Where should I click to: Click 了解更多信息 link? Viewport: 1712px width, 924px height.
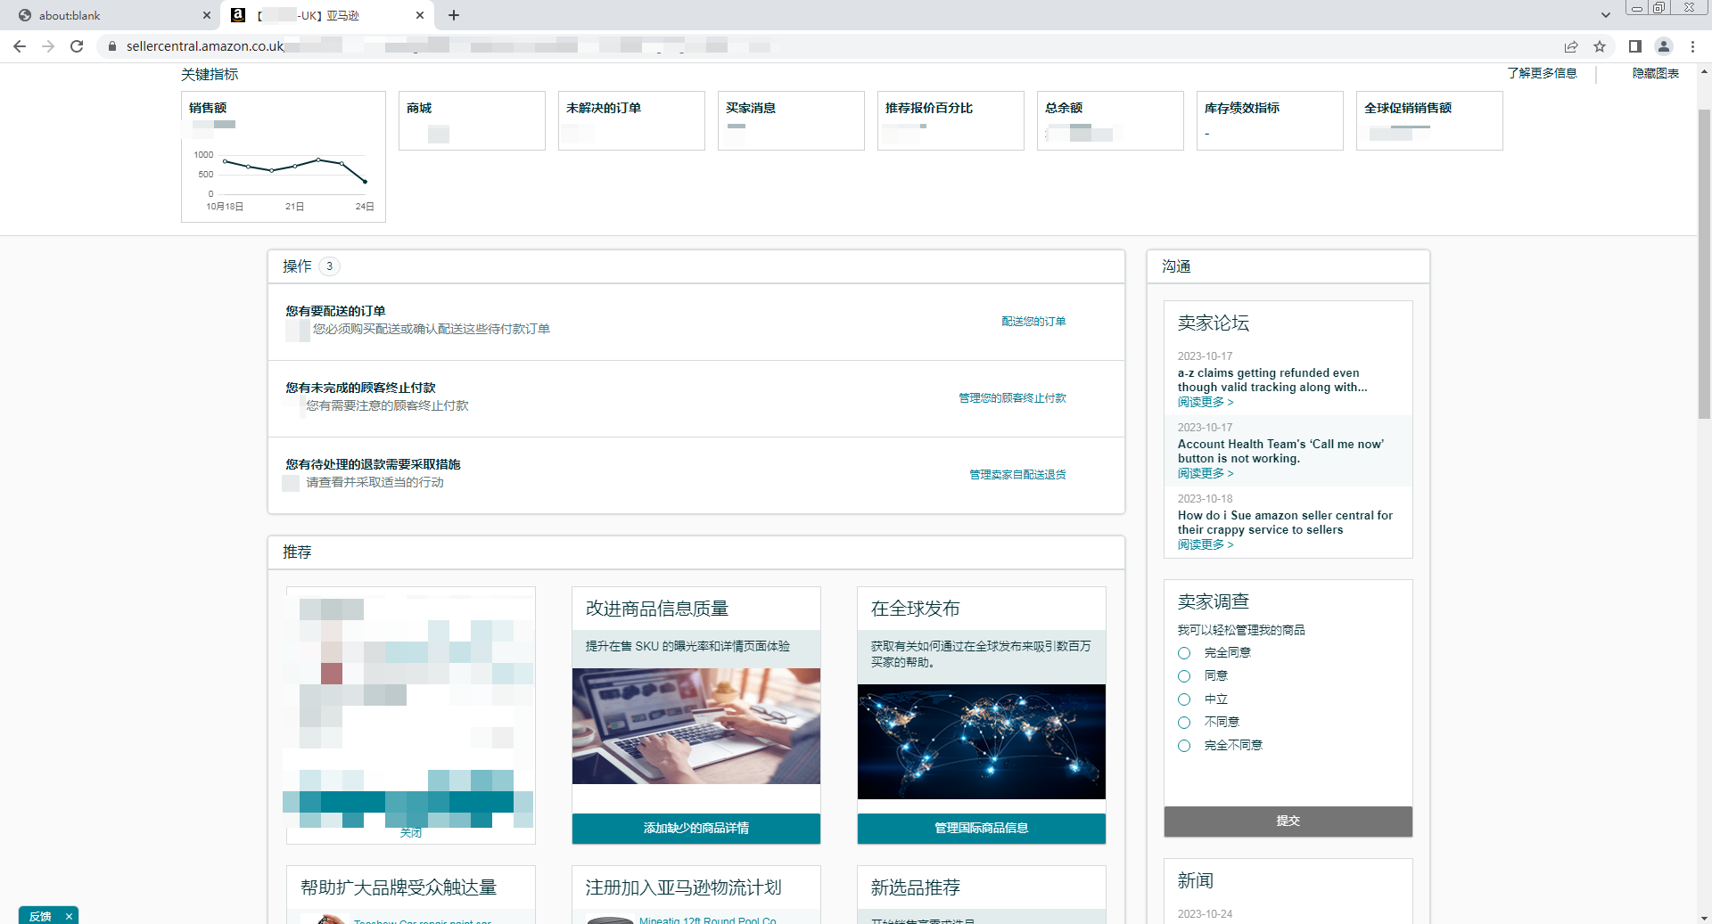point(1542,73)
